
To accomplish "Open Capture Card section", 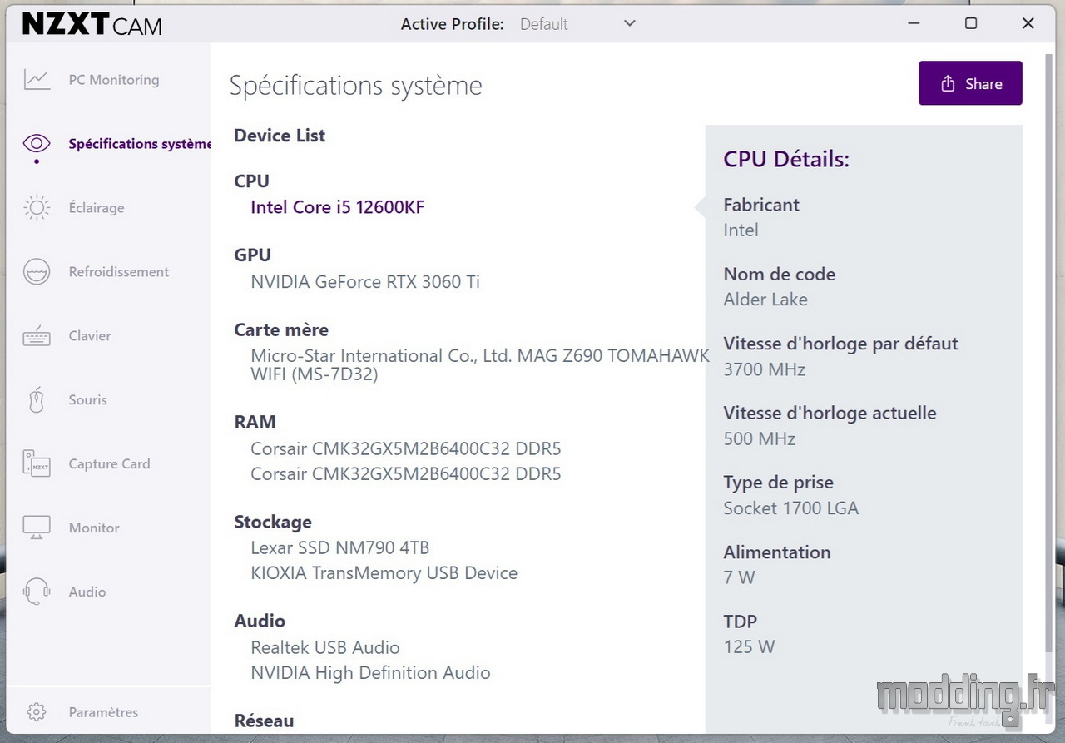I will point(110,464).
